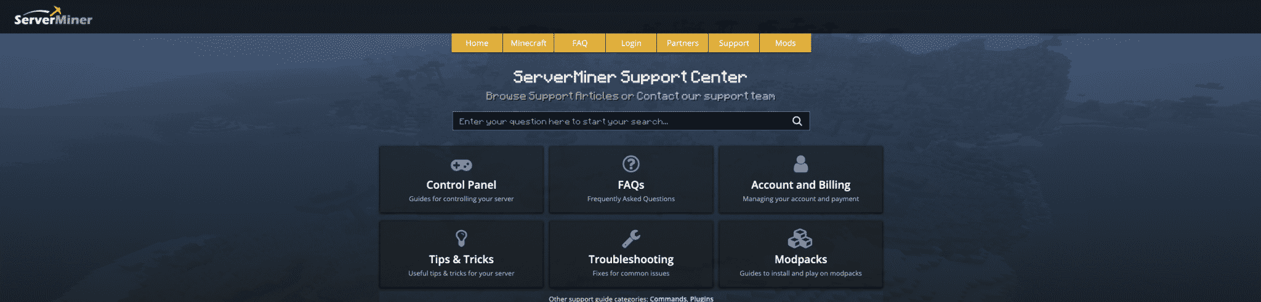The width and height of the screenshot is (1261, 302).
Task: Open the Commands category link
Action: [x=668, y=298]
